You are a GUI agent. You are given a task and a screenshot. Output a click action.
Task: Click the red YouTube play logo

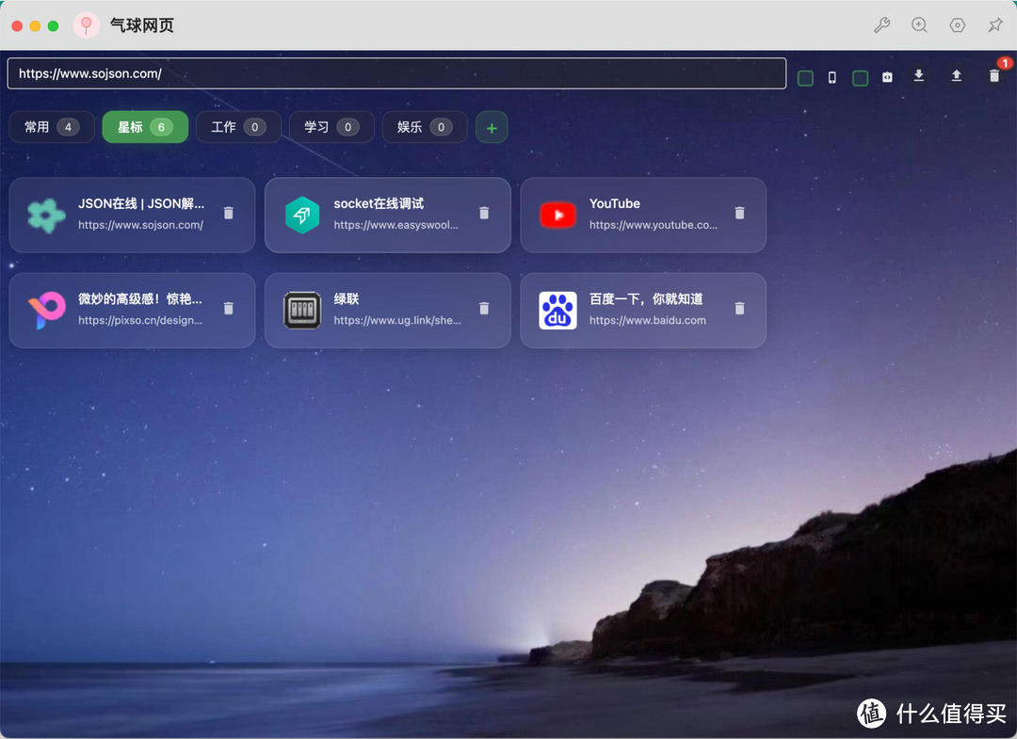click(557, 216)
